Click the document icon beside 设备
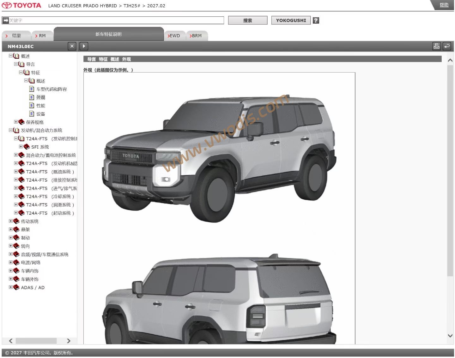The image size is (455, 358). 32,114
